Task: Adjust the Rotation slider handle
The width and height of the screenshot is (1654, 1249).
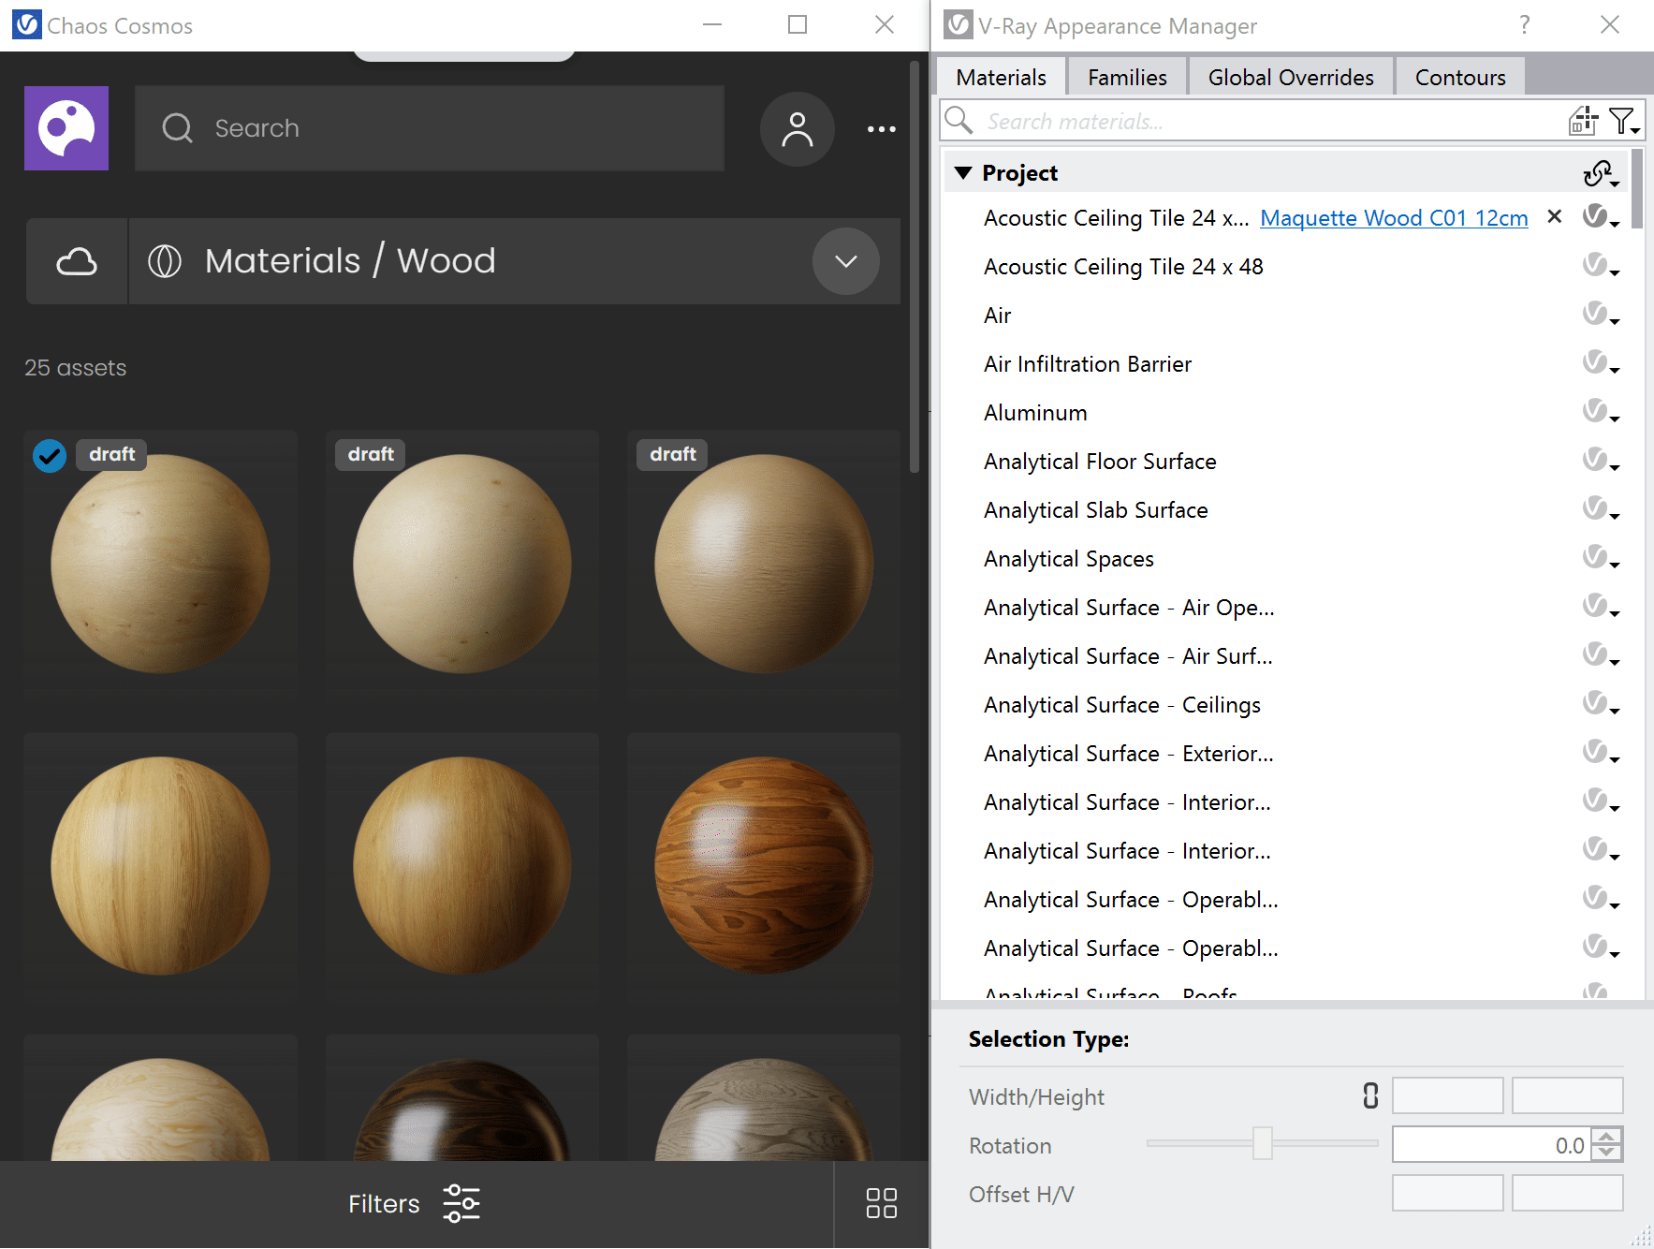Action: (x=1263, y=1143)
